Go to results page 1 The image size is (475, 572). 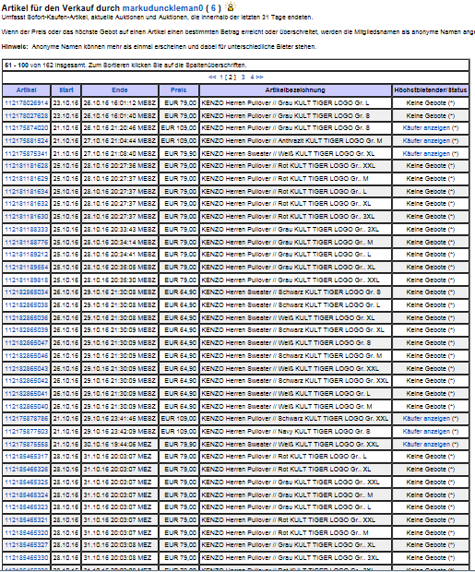tap(221, 77)
